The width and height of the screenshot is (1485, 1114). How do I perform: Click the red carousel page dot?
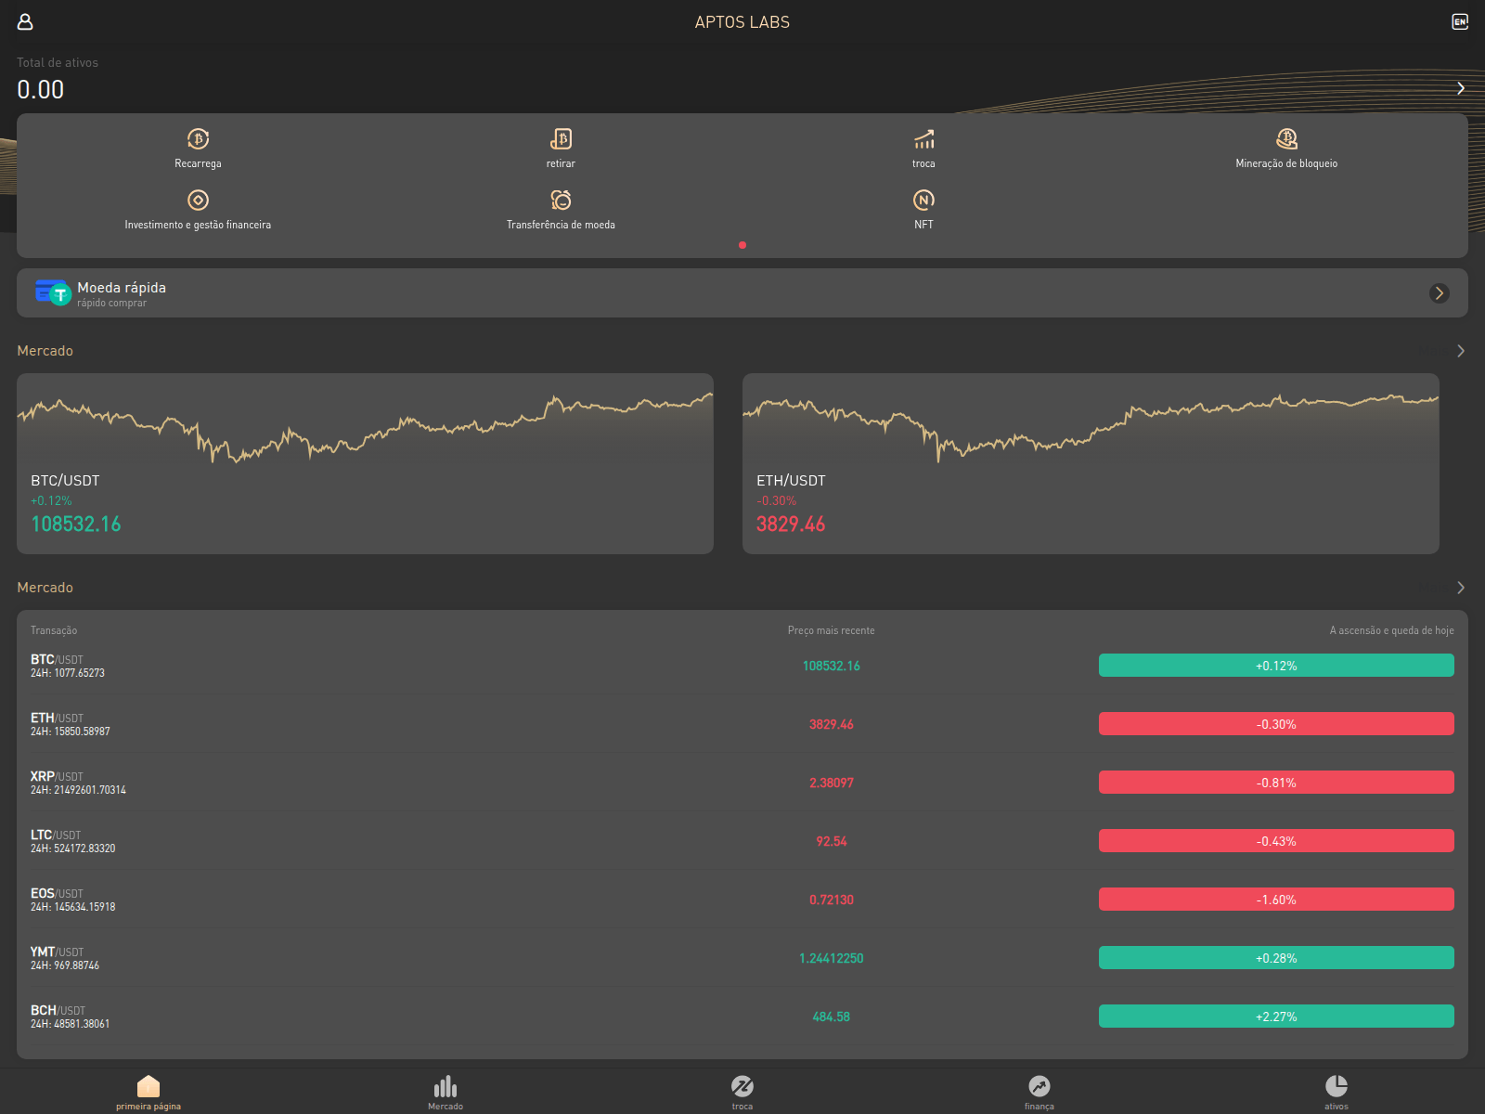[x=742, y=245]
